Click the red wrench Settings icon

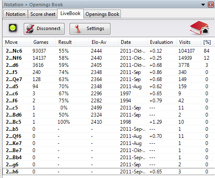tap(77, 29)
